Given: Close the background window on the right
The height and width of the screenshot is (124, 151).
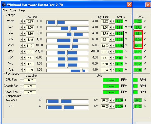Looking at the screenshot, I should (x=148, y=5).
